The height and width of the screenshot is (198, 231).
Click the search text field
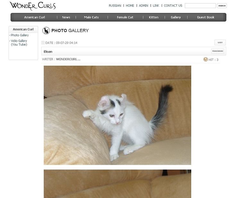200,5
